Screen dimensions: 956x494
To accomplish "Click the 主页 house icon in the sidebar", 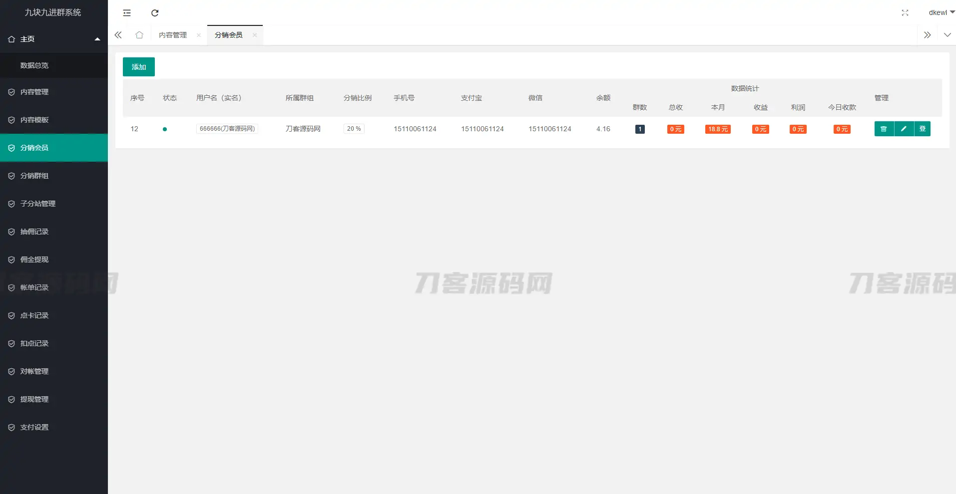I will pyautogui.click(x=10, y=38).
